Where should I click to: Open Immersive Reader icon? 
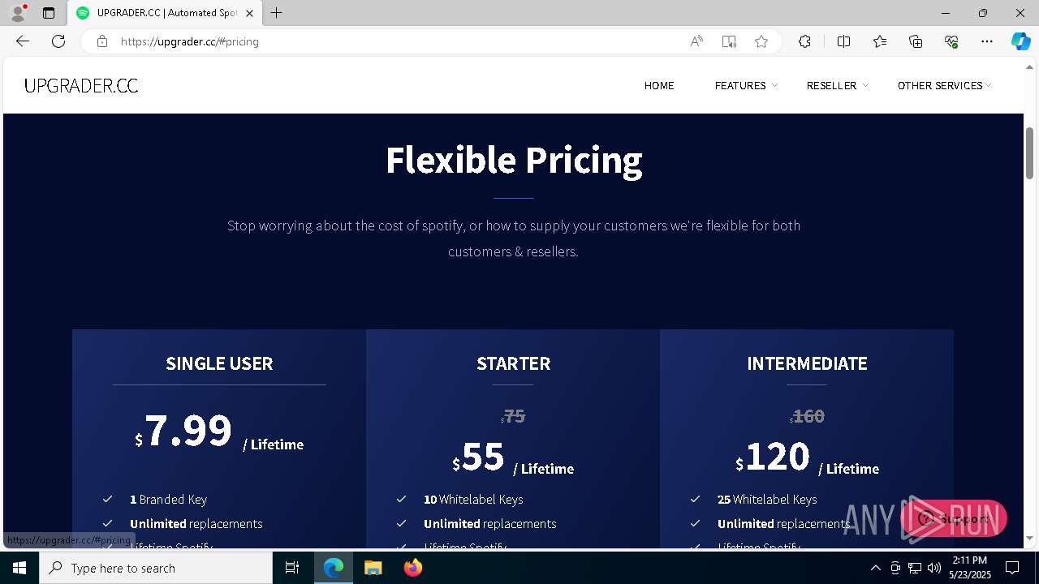729,41
